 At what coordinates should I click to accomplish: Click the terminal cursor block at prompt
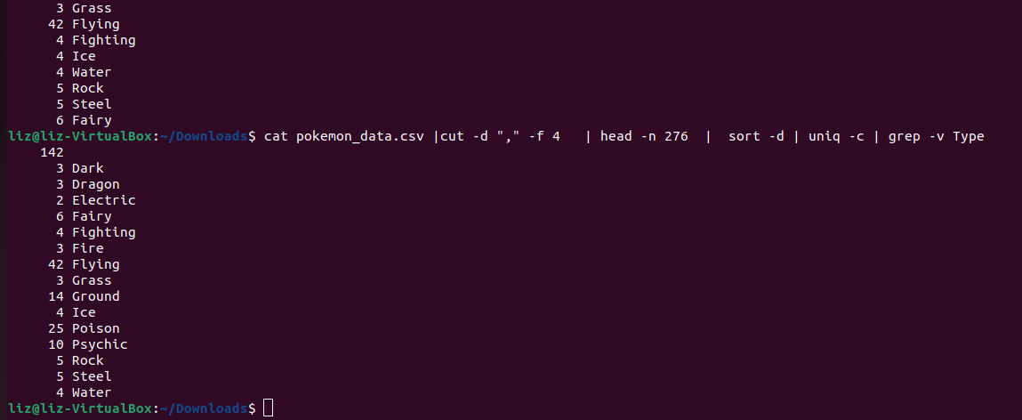pos(268,408)
